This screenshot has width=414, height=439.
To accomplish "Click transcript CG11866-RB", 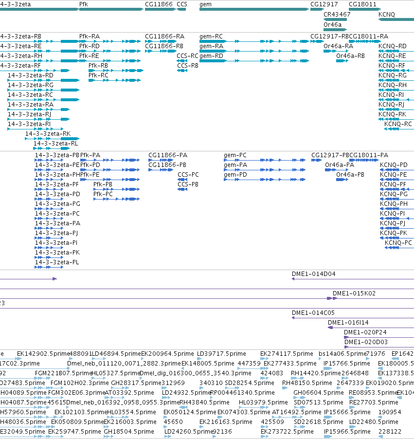I will point(164,46).
